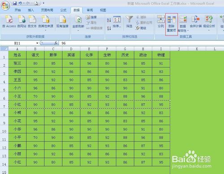Viewport: 224px width, 174px height.
Task: Select row 11 header
Action: click(x=4, y=138)
